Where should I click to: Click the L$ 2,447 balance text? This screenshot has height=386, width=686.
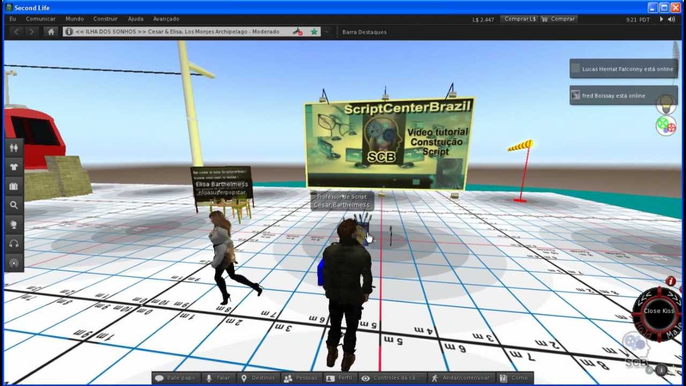click(x=483, y=19)
